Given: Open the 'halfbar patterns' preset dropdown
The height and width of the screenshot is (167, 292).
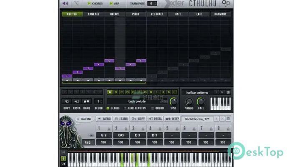Looking at the screenshot, I should click(x=197, y=92).
